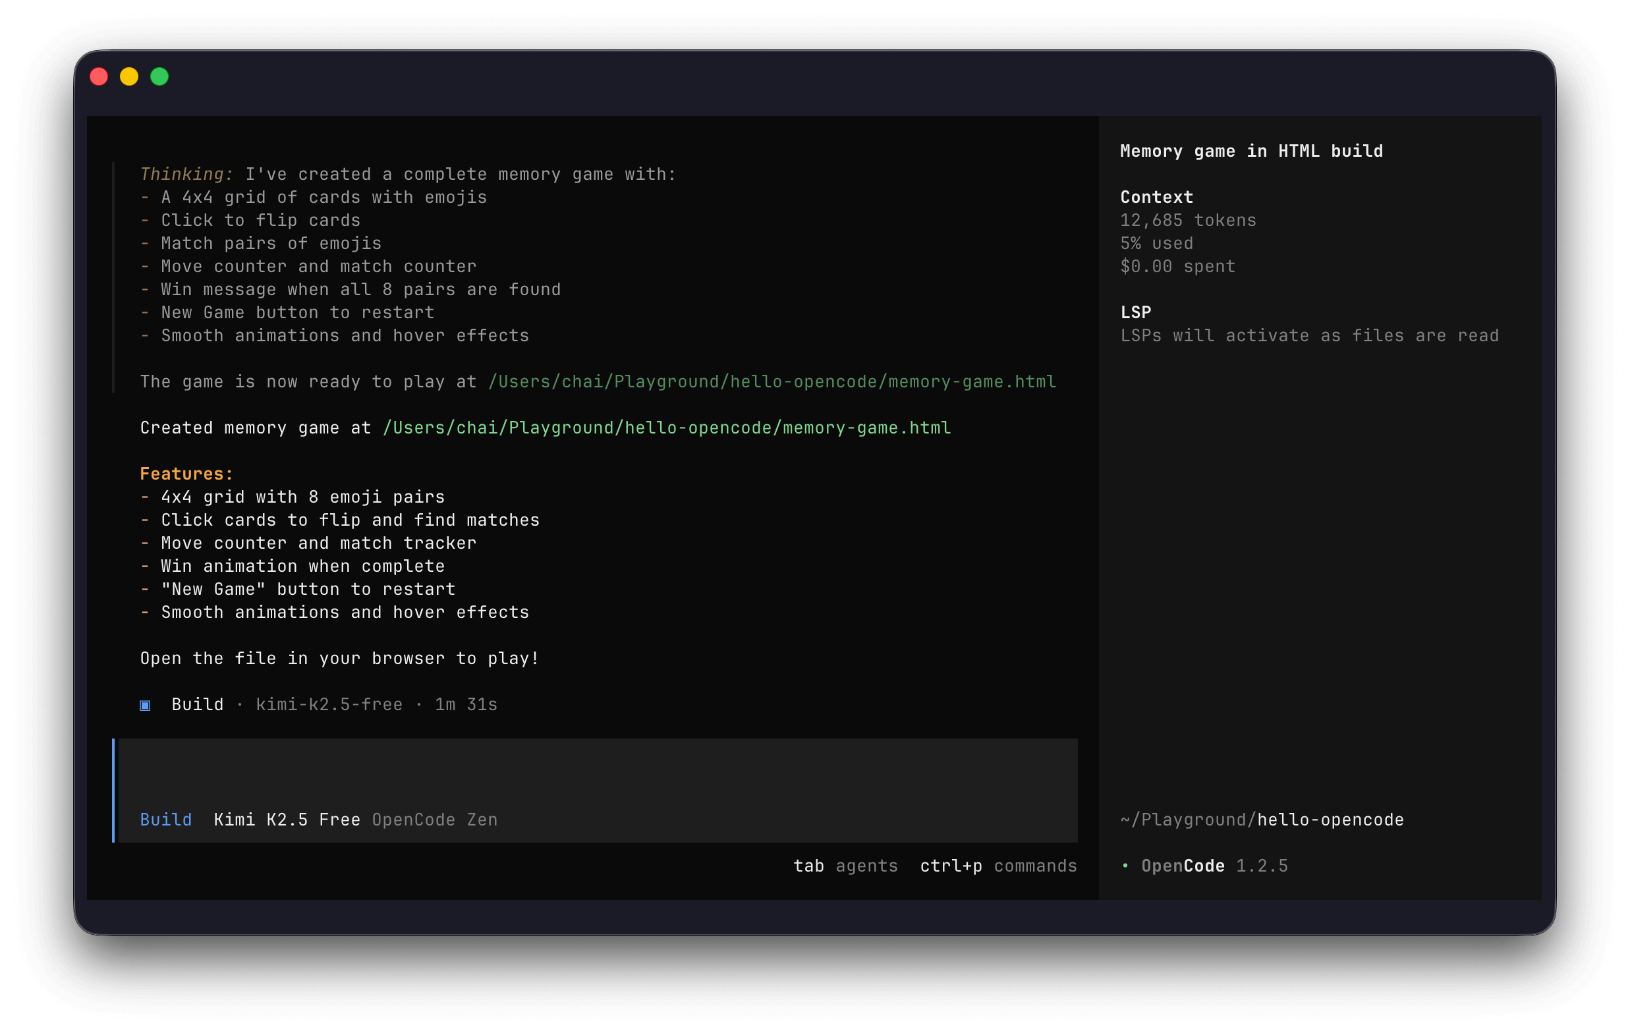This screenshot has width=1630, height=1033.
Task: Click the blue Build agent icon
Action: pos(145,705)
